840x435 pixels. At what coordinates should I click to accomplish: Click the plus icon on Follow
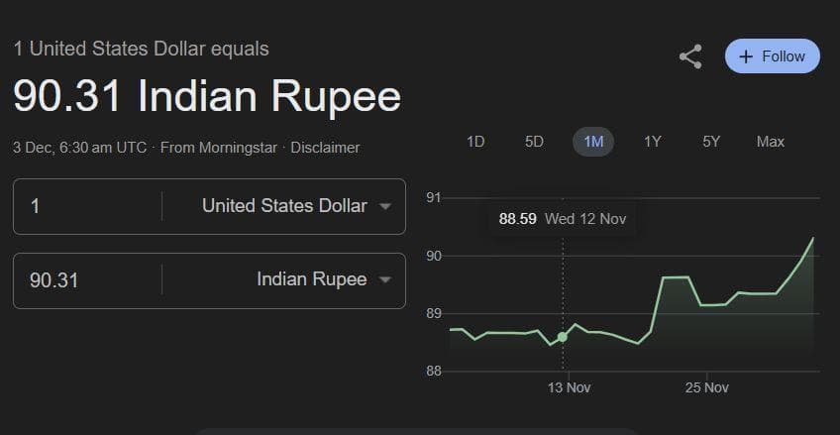[747, 56]
